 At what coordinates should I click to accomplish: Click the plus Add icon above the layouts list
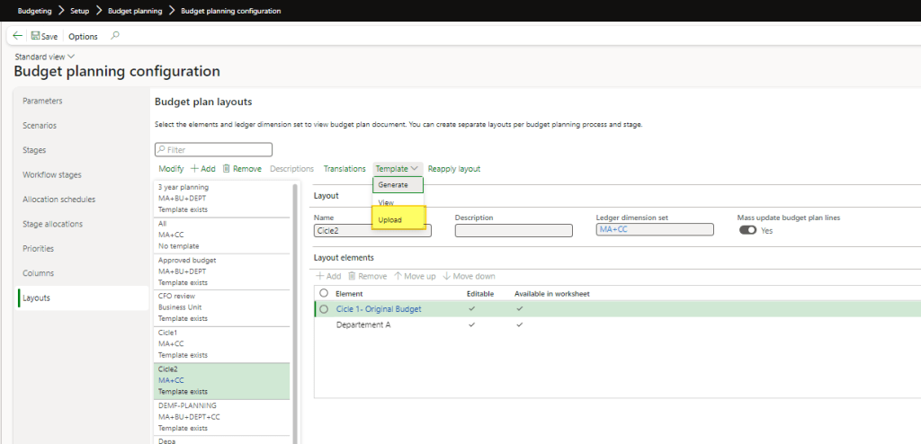pyautogui.click(x=194, y=169)
